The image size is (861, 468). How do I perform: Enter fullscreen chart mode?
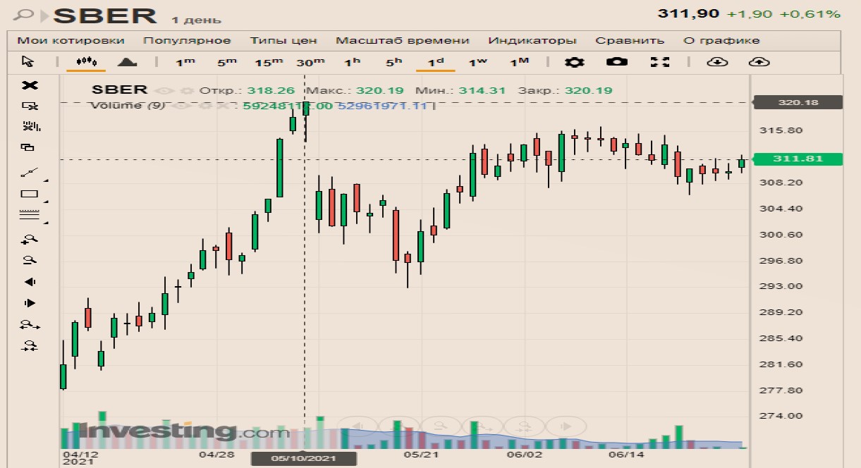[660, 62]
